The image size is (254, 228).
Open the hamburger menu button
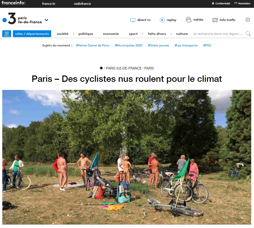click(7, 34)
